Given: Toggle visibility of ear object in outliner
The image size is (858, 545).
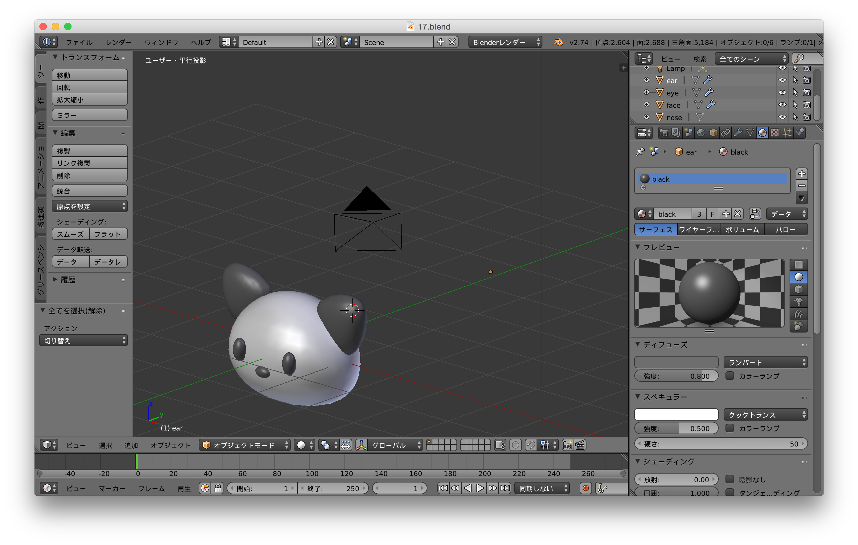Looking at the screenshot, I should pyautogui.click(x=780, y=80).
